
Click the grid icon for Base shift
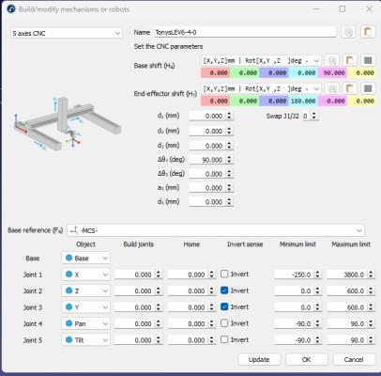368,60
